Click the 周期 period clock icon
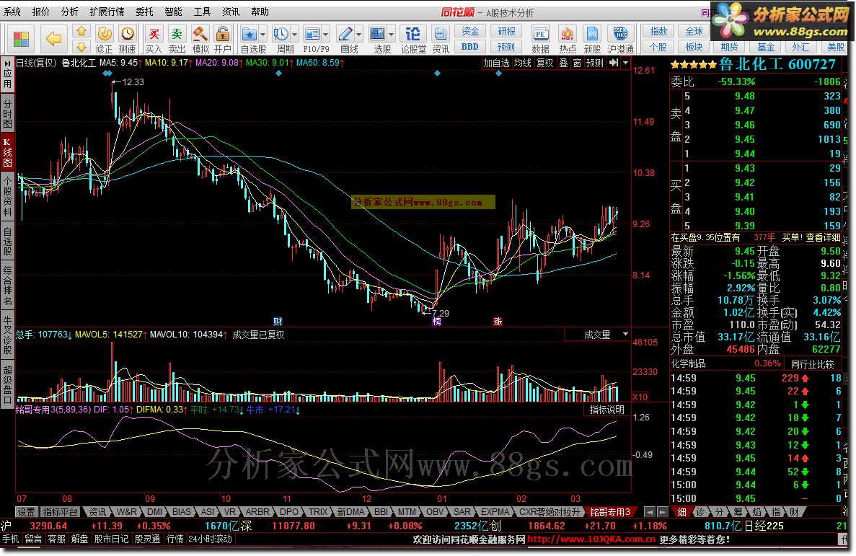 click(281, 35)
